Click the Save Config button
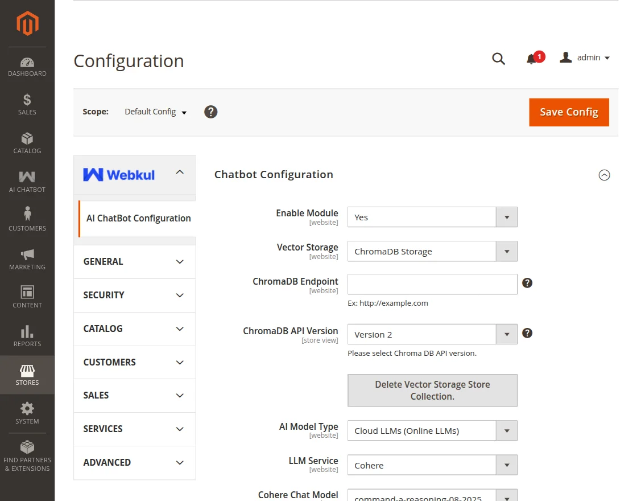The width and height of the screenshot is (637, 501). (x=569, y=112)
